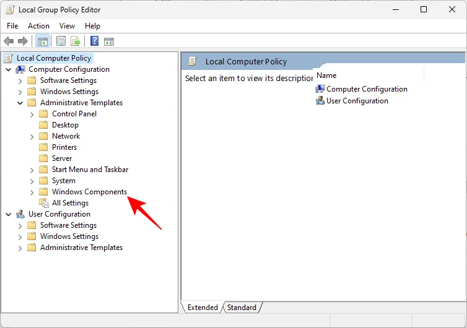The image size is (467, 328).
Task: Select Start Menu and Taskbar label
Action: pos(90,170)
